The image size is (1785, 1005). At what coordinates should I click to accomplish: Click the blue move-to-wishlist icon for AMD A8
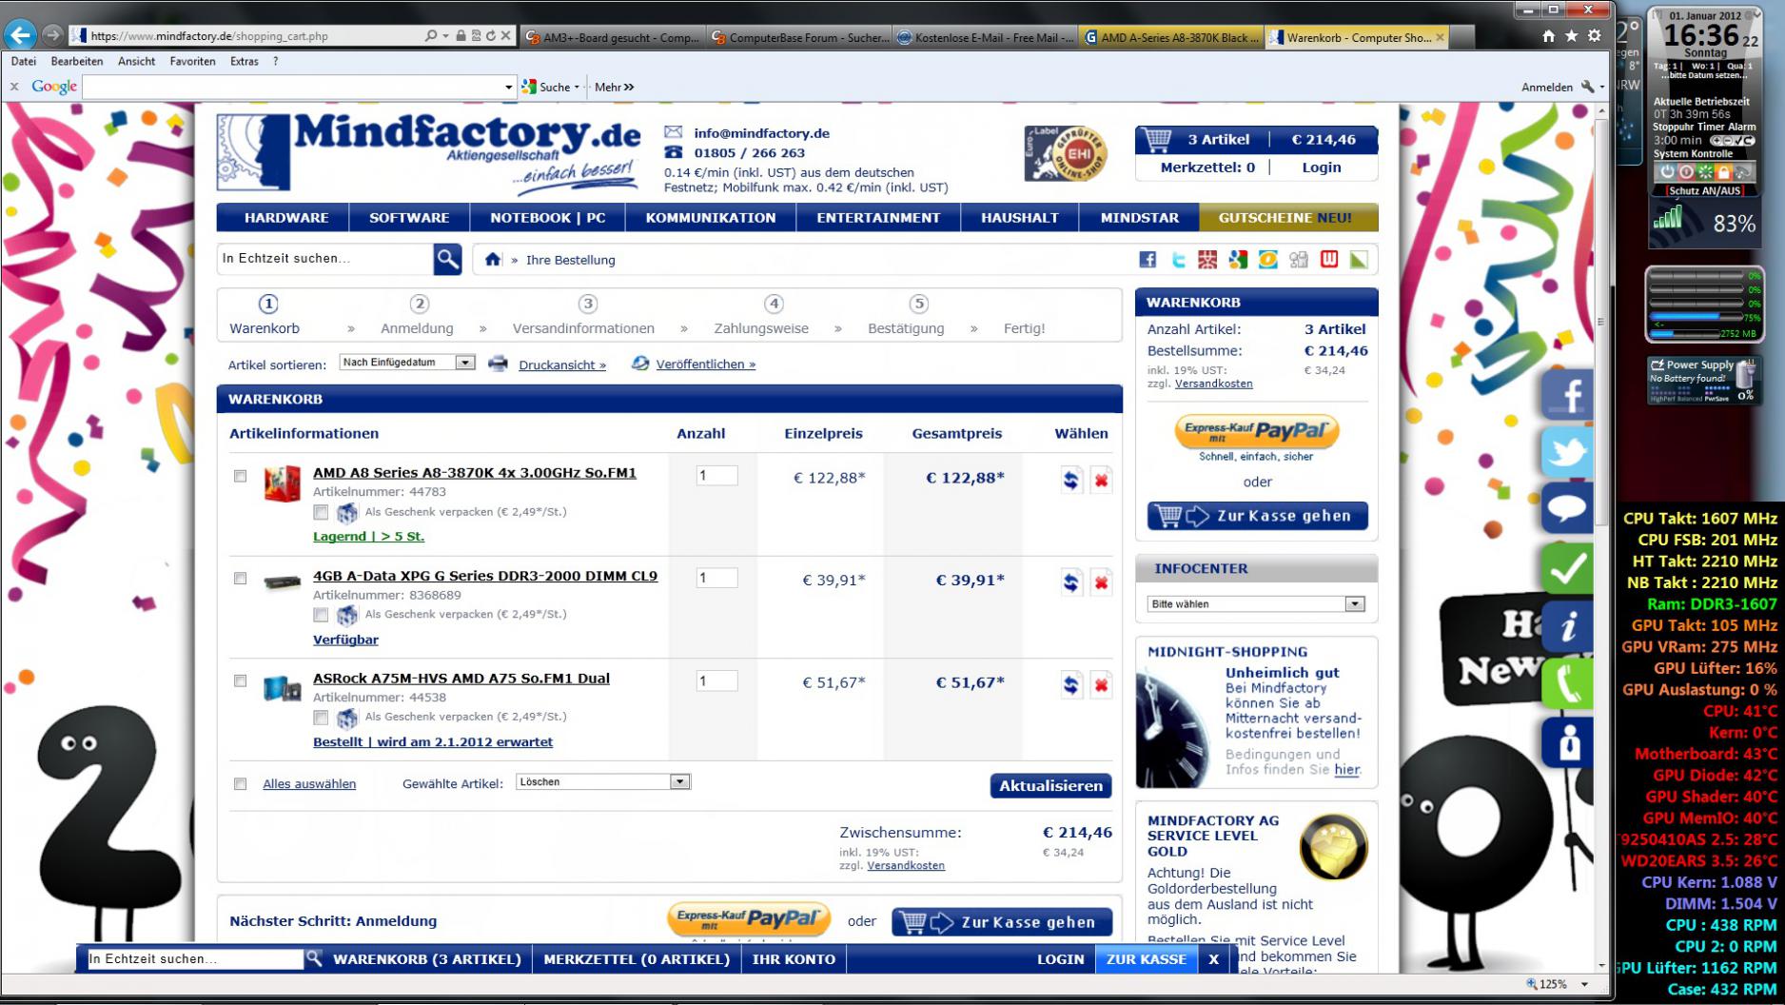pos(1070,481)
